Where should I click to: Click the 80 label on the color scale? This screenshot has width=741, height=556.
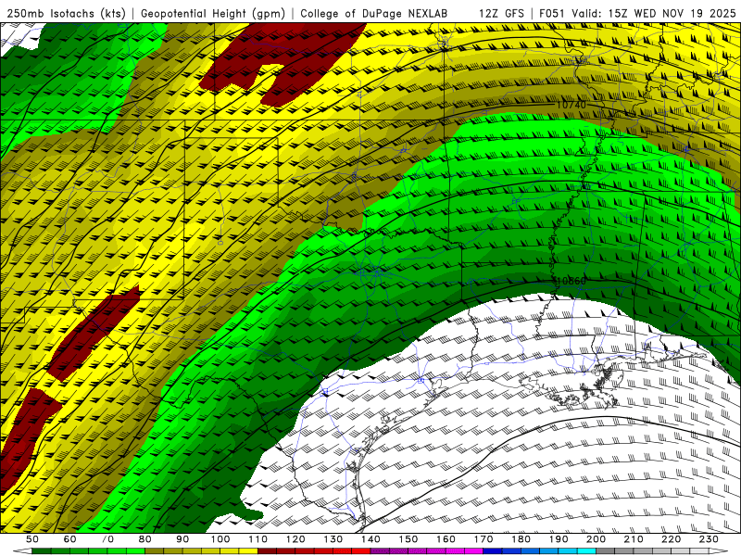coord(144,539)
